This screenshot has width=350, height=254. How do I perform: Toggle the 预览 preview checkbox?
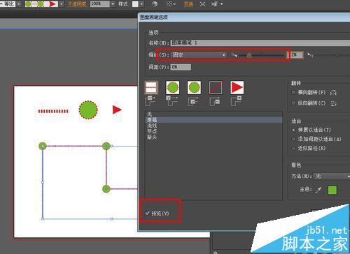coord(148,214)
